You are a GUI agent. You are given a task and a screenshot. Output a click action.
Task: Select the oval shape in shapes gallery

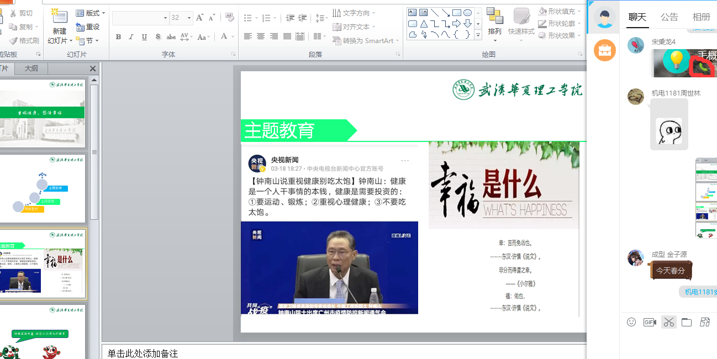pos(467,13)
